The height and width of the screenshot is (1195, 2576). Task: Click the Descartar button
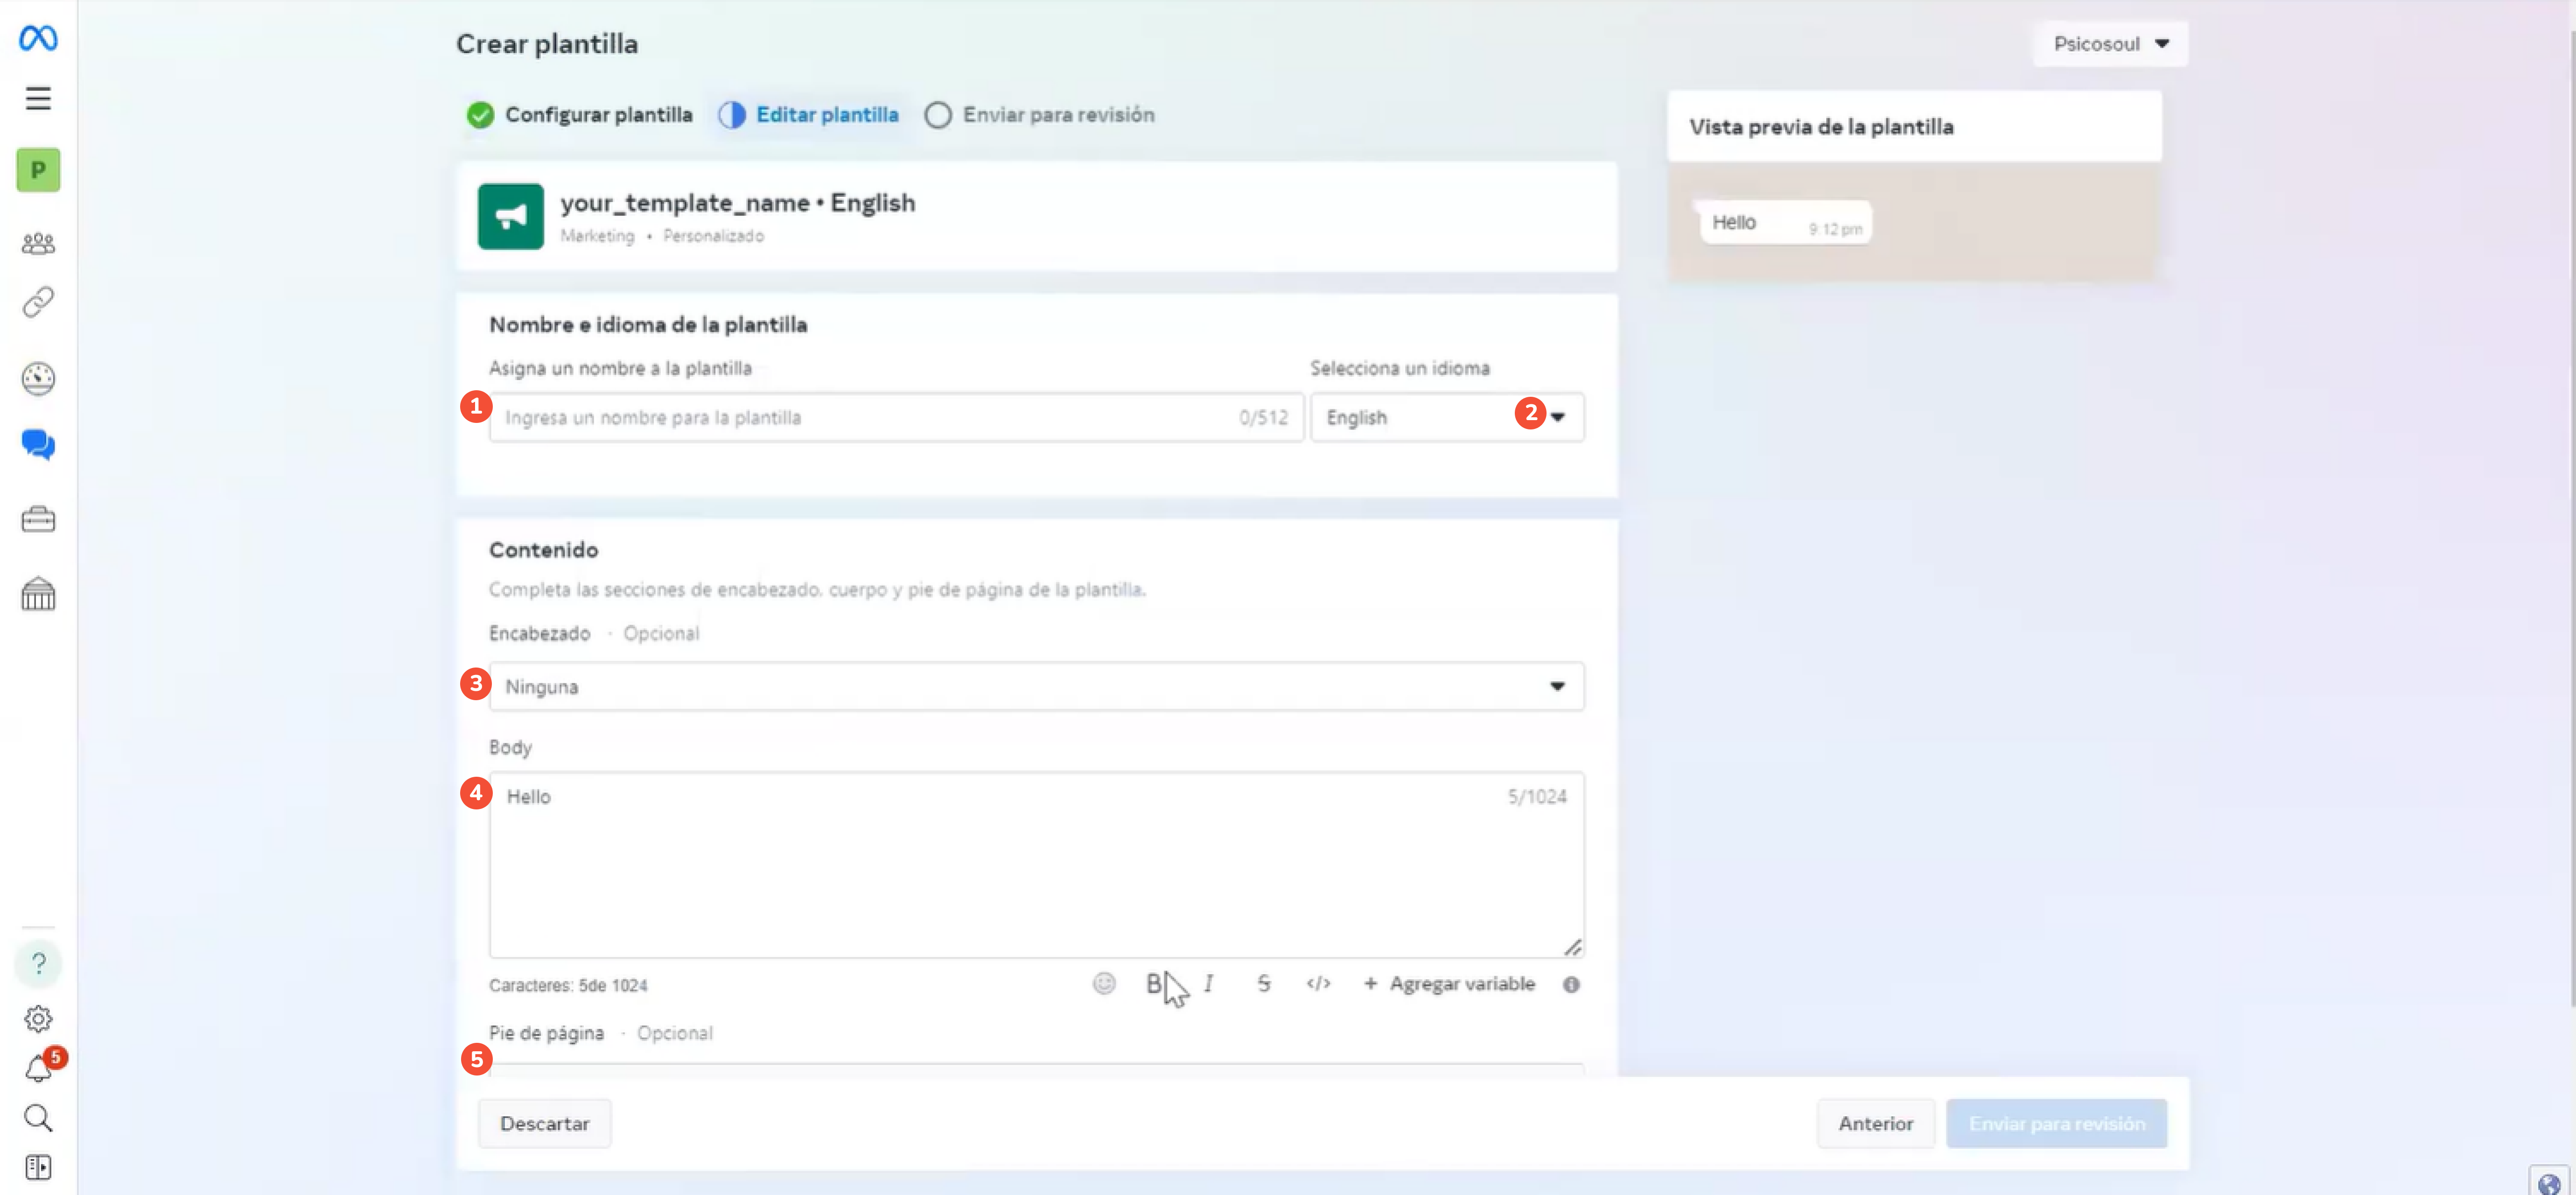coord(544,1124)
